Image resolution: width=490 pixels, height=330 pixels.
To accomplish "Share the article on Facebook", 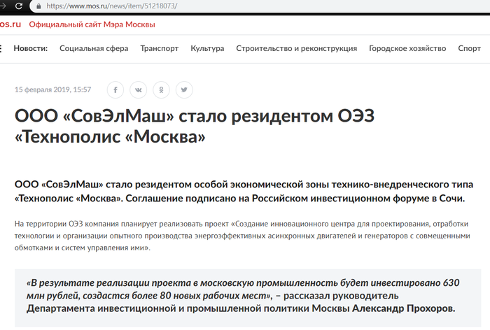I will click(x=115, y=90).
